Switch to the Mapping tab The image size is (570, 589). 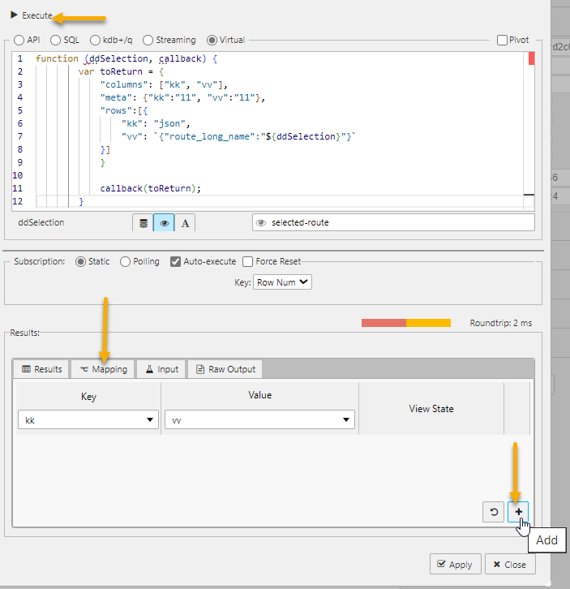pyautogui.click(x=103, y=369)
